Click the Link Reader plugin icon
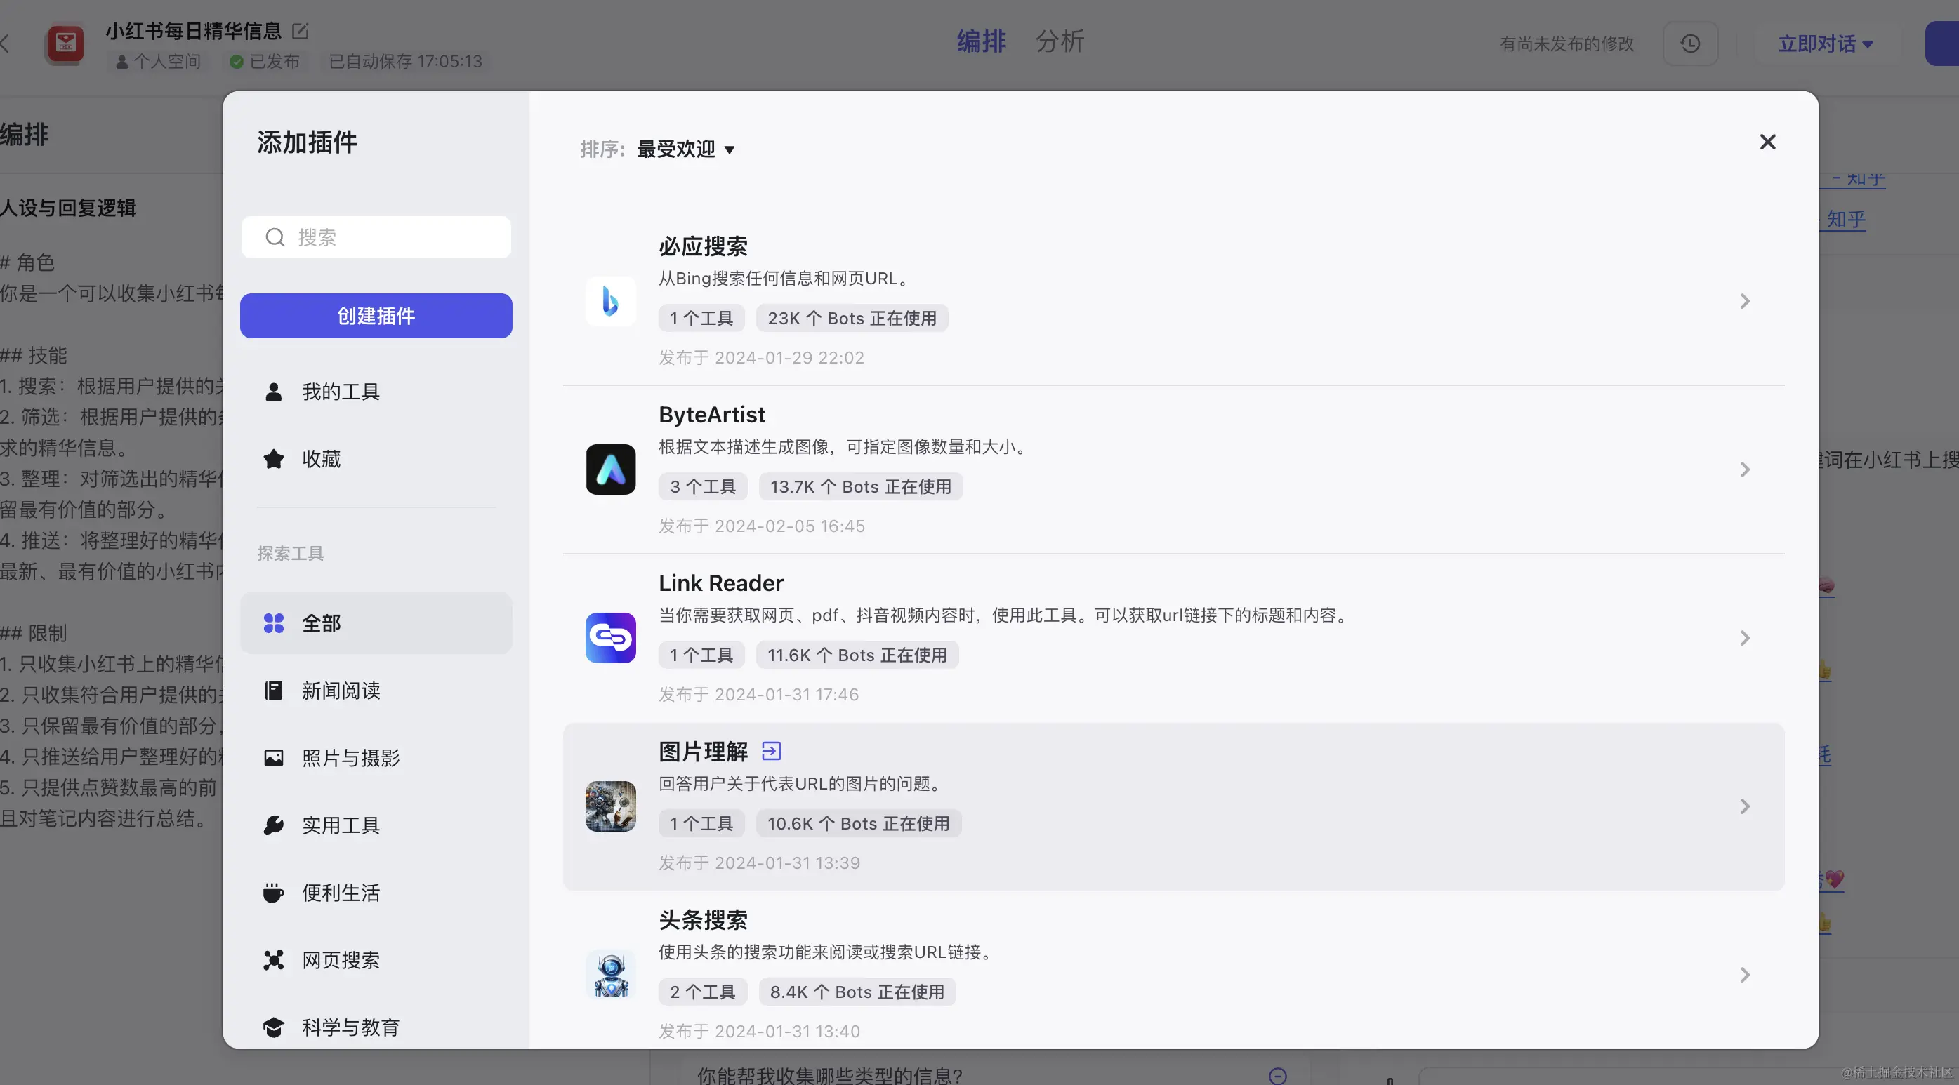The width and height of the screenshot is (1959, 1085). pyautogui.click(x=611, y=638)
